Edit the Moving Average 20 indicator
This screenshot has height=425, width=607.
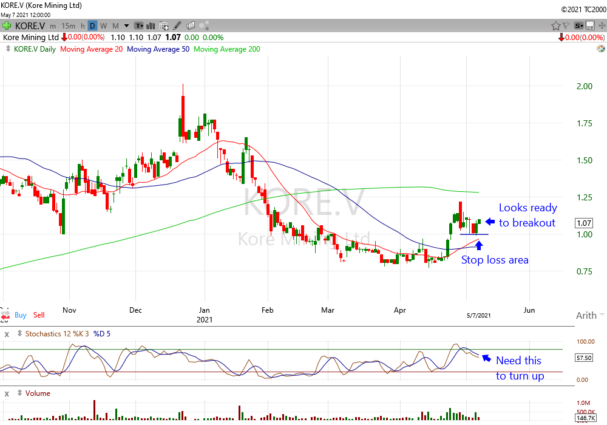tap(92, 49)
